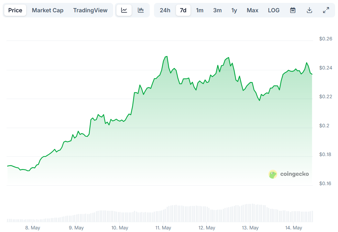Switch the timeframe to 1m

point(200,10)
